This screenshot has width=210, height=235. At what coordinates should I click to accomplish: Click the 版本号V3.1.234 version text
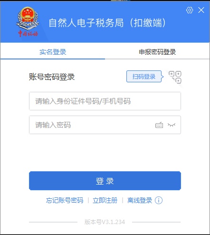[x=105, y=222]
